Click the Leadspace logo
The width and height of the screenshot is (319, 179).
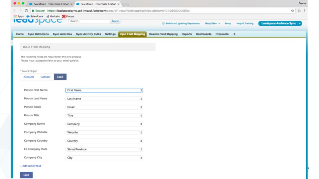point(38,21)
